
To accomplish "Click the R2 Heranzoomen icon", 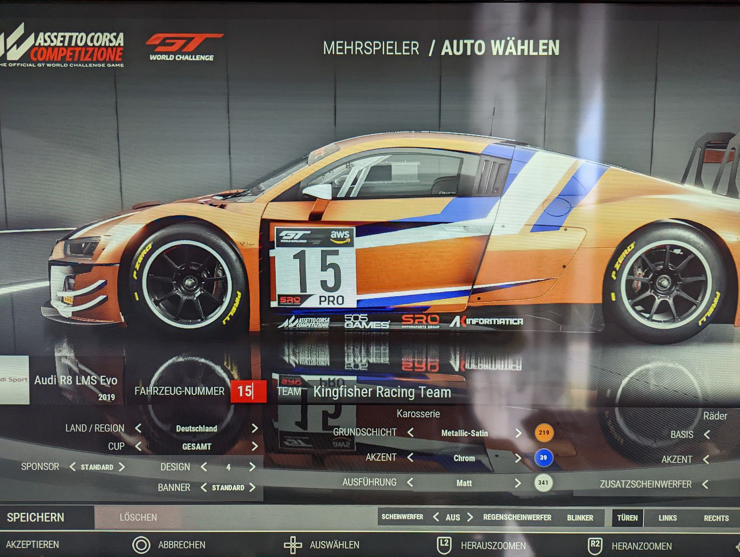I will coord(595,546).
